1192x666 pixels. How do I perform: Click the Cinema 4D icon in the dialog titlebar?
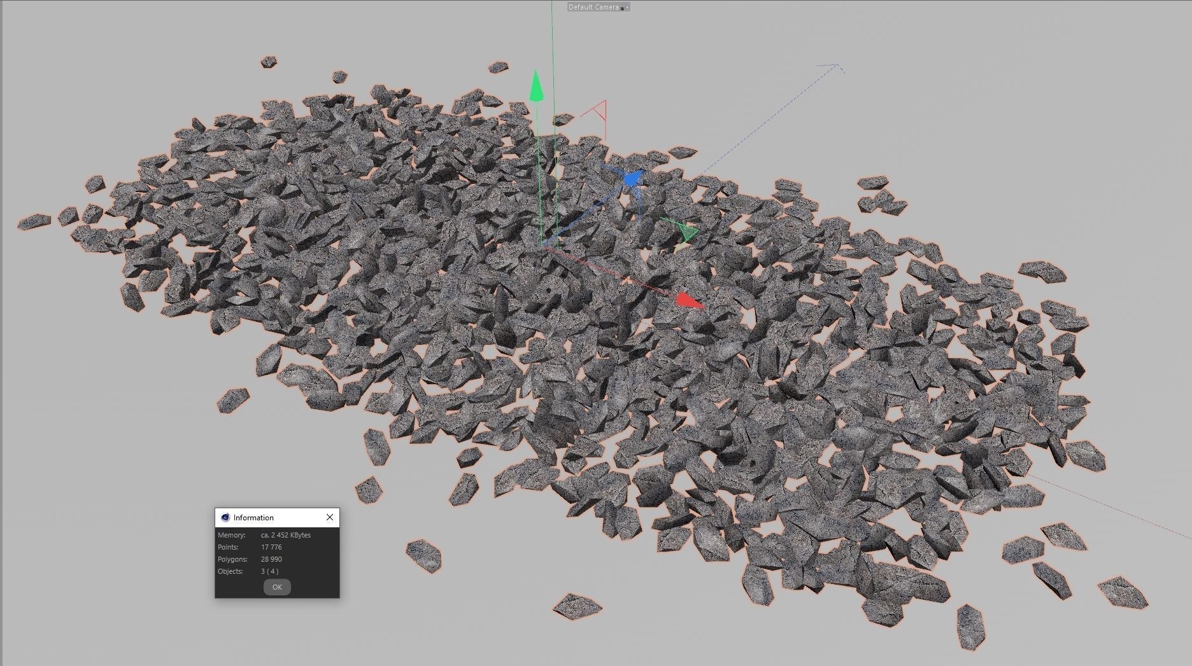point(226,517)
